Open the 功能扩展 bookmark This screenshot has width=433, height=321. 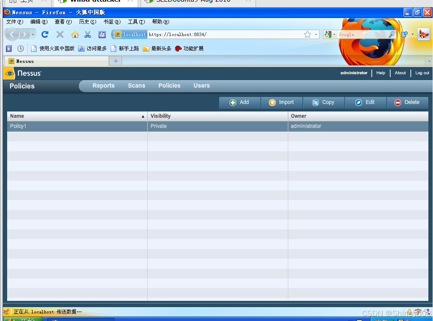190,49
